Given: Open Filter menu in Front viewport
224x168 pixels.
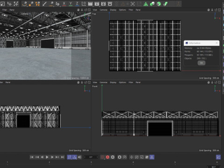Looking at the screenshot, I should click(131, 82).
